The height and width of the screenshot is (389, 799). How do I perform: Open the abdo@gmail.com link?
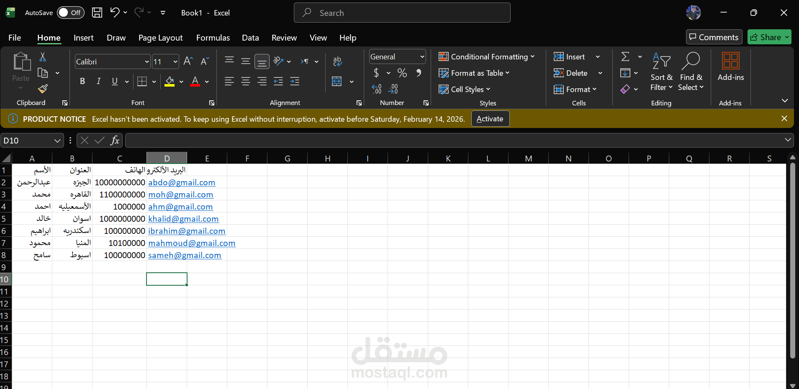182,182
